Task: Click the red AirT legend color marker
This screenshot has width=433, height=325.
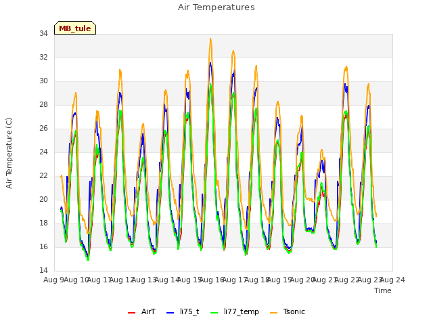Action: 131,313
